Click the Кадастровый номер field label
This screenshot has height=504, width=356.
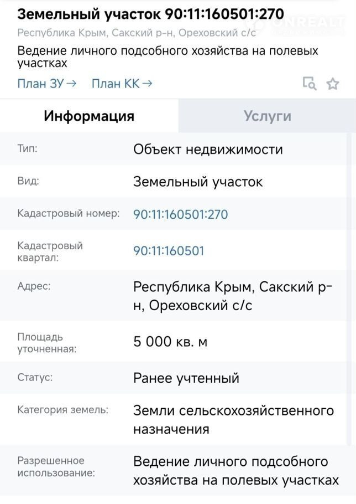(x=69, y=214)
